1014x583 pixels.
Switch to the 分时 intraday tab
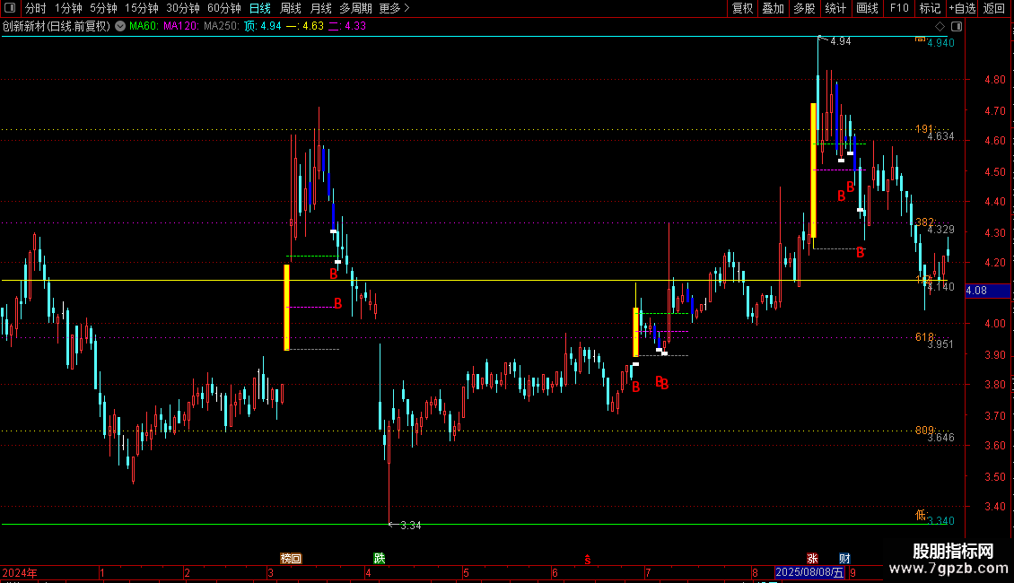[x=36, y=8]
